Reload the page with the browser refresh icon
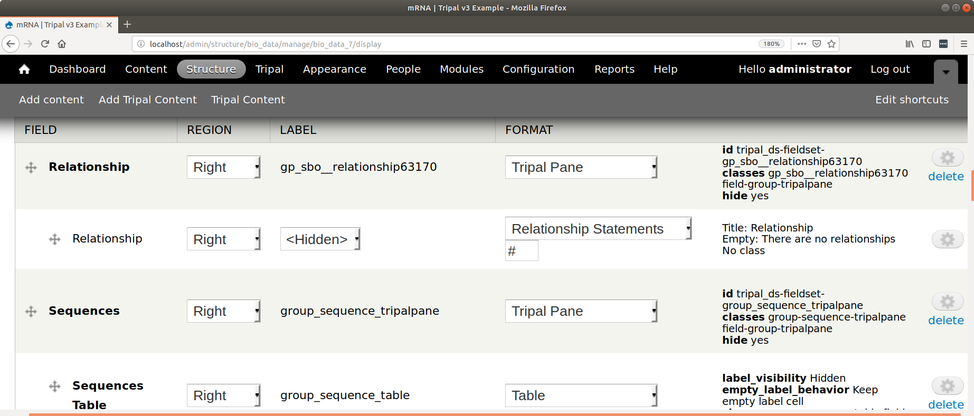The width and height of the screenshot is (974, 416). 45,44
